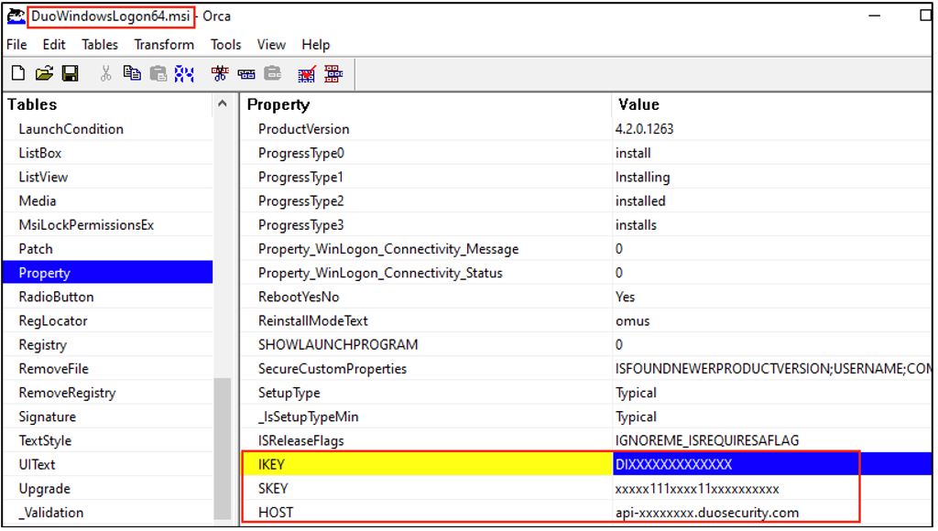Select the ListBox table

[x=108, y=153]
